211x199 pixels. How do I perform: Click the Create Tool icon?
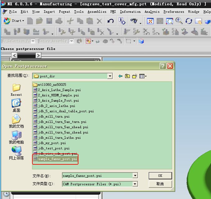coord(17,32)
